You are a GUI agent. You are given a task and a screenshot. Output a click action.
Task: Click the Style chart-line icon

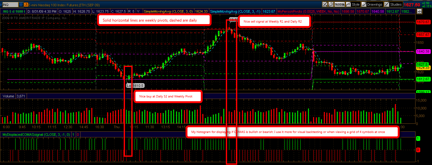[x=349, y=4]
